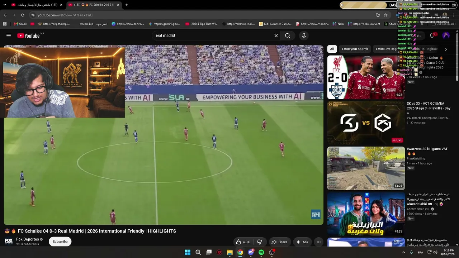Open Task View on the taskbar
This screenshot has height=258, width=459.
(209, 252)
